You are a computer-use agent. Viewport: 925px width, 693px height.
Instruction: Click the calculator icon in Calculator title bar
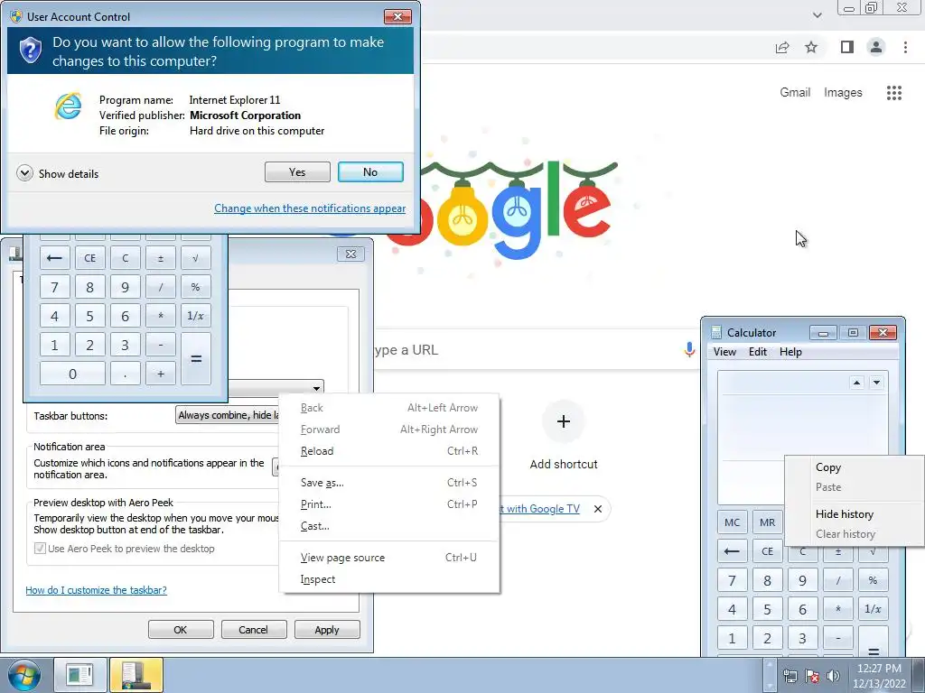[x=716, y=332]
